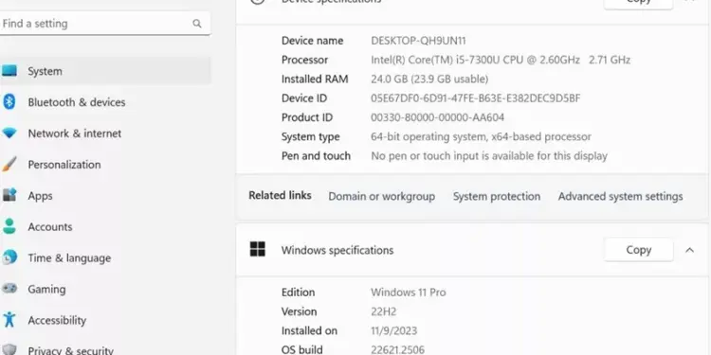Click the Edition label
This screenshot has width=711, height=355.
(x=298, y=293)
